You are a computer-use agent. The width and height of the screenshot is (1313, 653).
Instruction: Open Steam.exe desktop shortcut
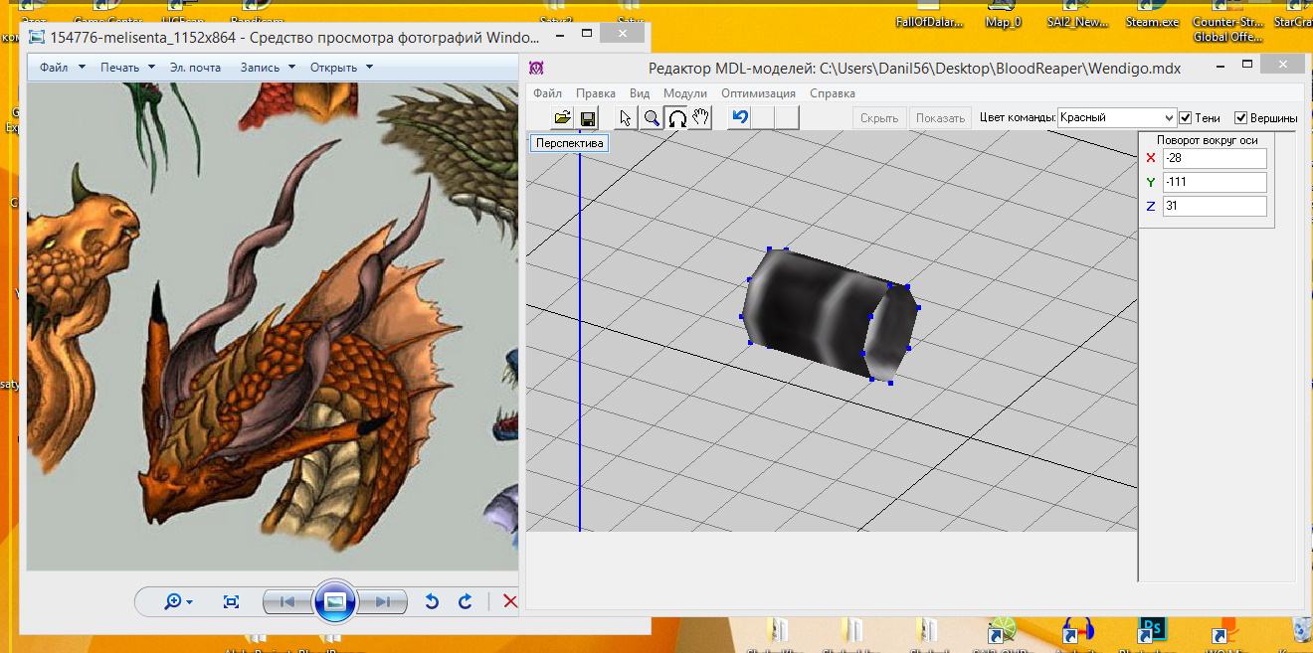coord(1152,14)
